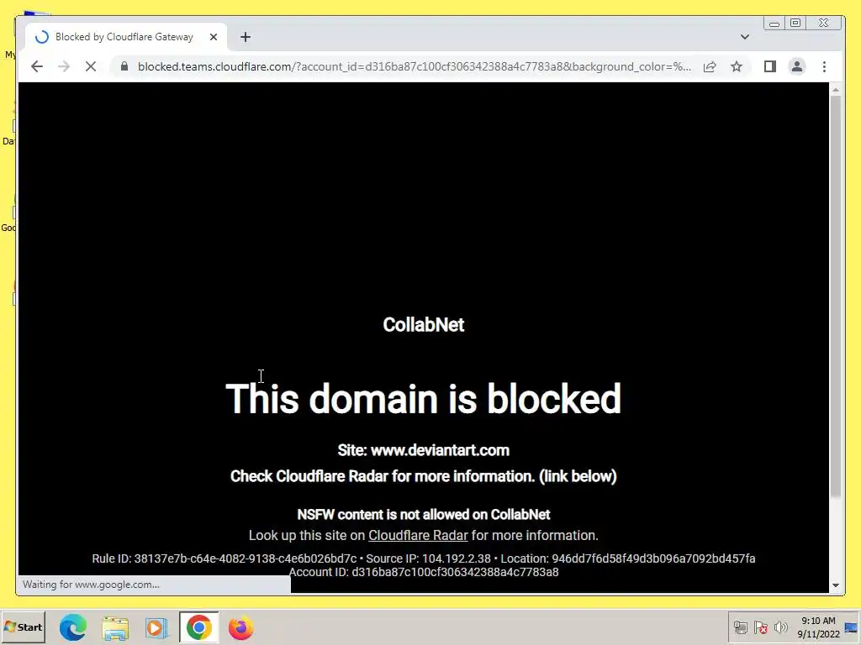861x645 pixels.
Task: Expand the tab search chevron
Action: pos(745,37)
